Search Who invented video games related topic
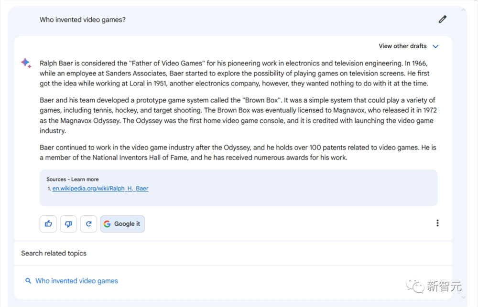The width and height of the screenshot is (478, 307). coord(76,281)
